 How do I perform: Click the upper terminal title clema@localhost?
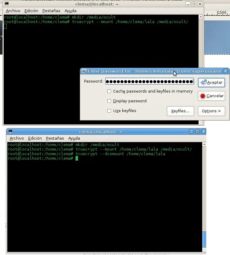pos(97,4)
